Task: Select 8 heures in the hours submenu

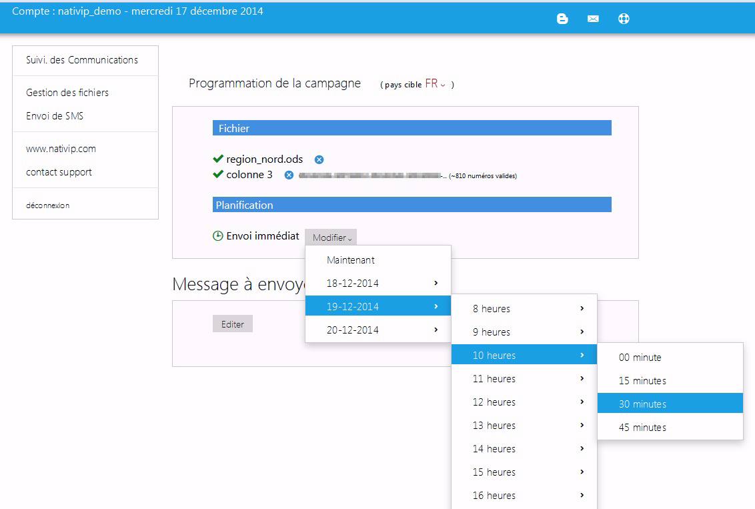Action: (524, 309)
